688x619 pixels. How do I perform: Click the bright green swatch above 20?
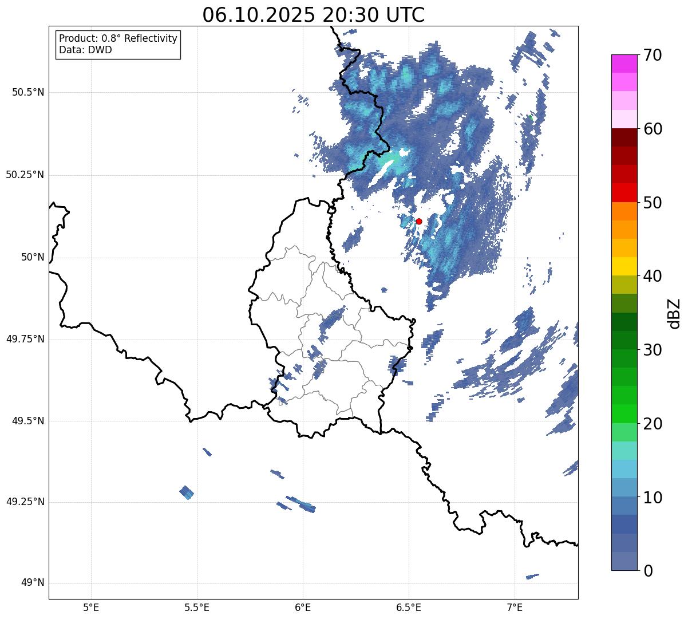(624, 414)
